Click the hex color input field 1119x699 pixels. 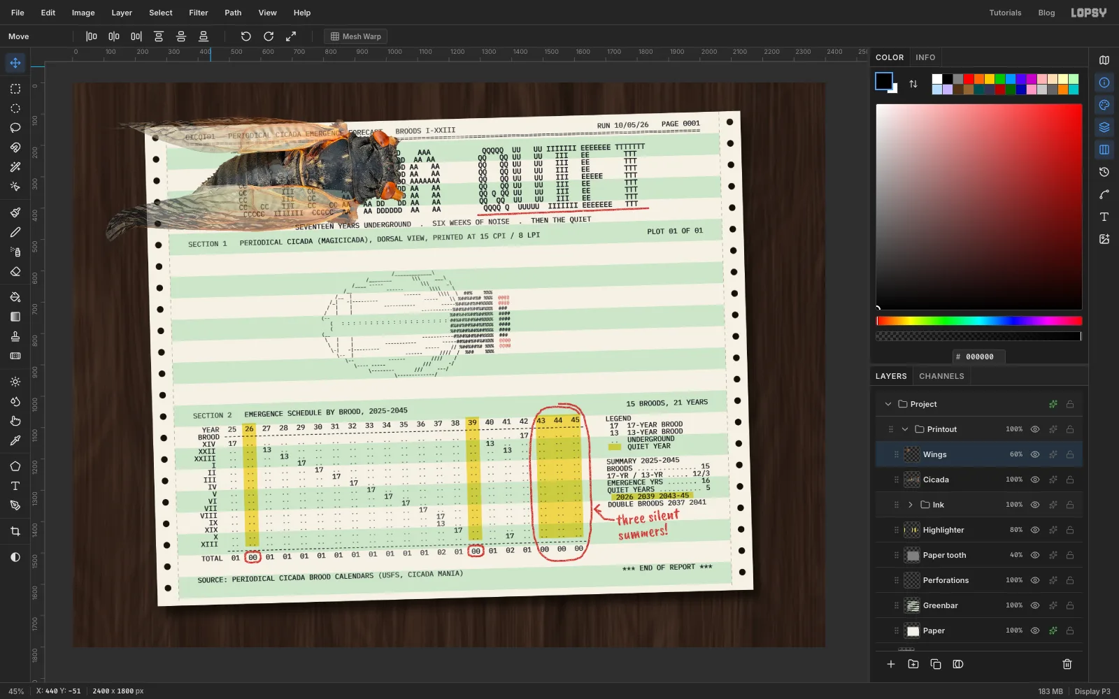coord(979,356)
